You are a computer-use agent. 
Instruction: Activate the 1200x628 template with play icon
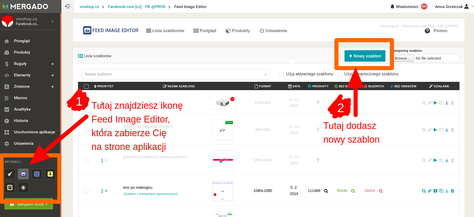point(435,103)
